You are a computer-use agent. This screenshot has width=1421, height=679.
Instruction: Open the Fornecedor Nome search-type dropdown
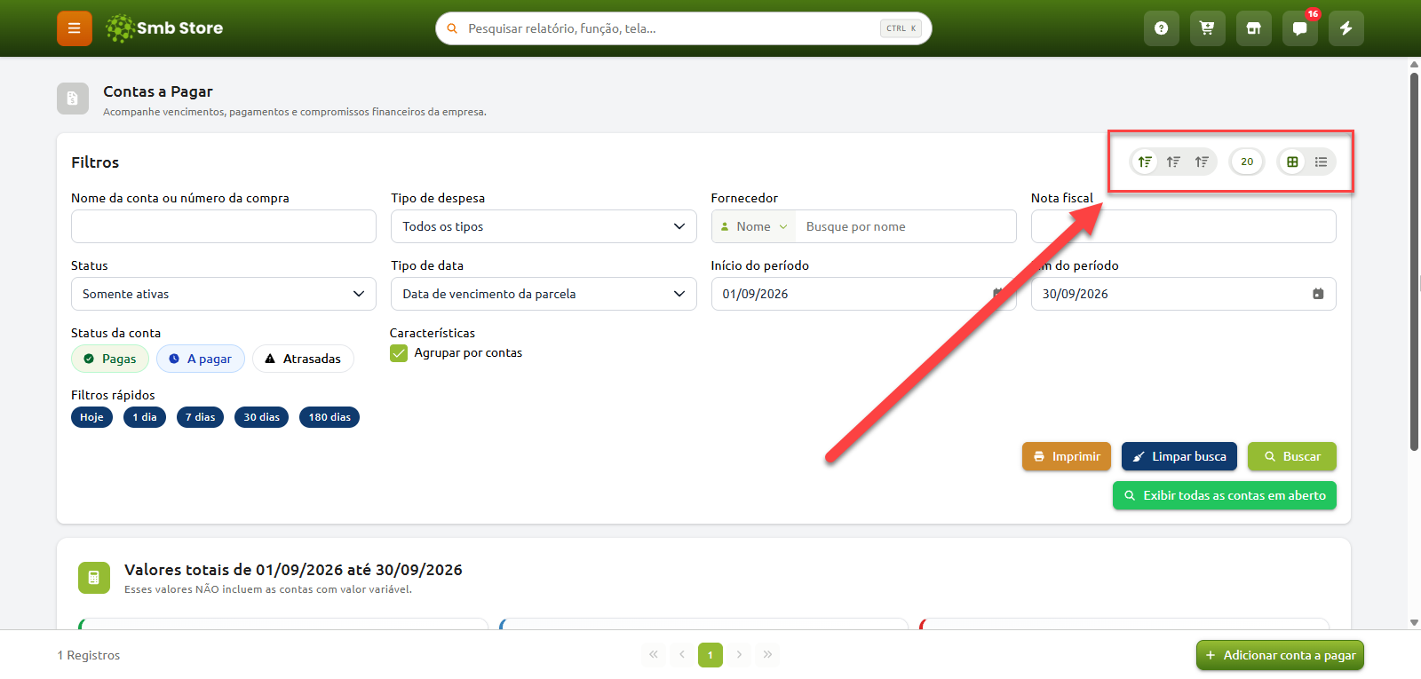click(x=753, y=226)
